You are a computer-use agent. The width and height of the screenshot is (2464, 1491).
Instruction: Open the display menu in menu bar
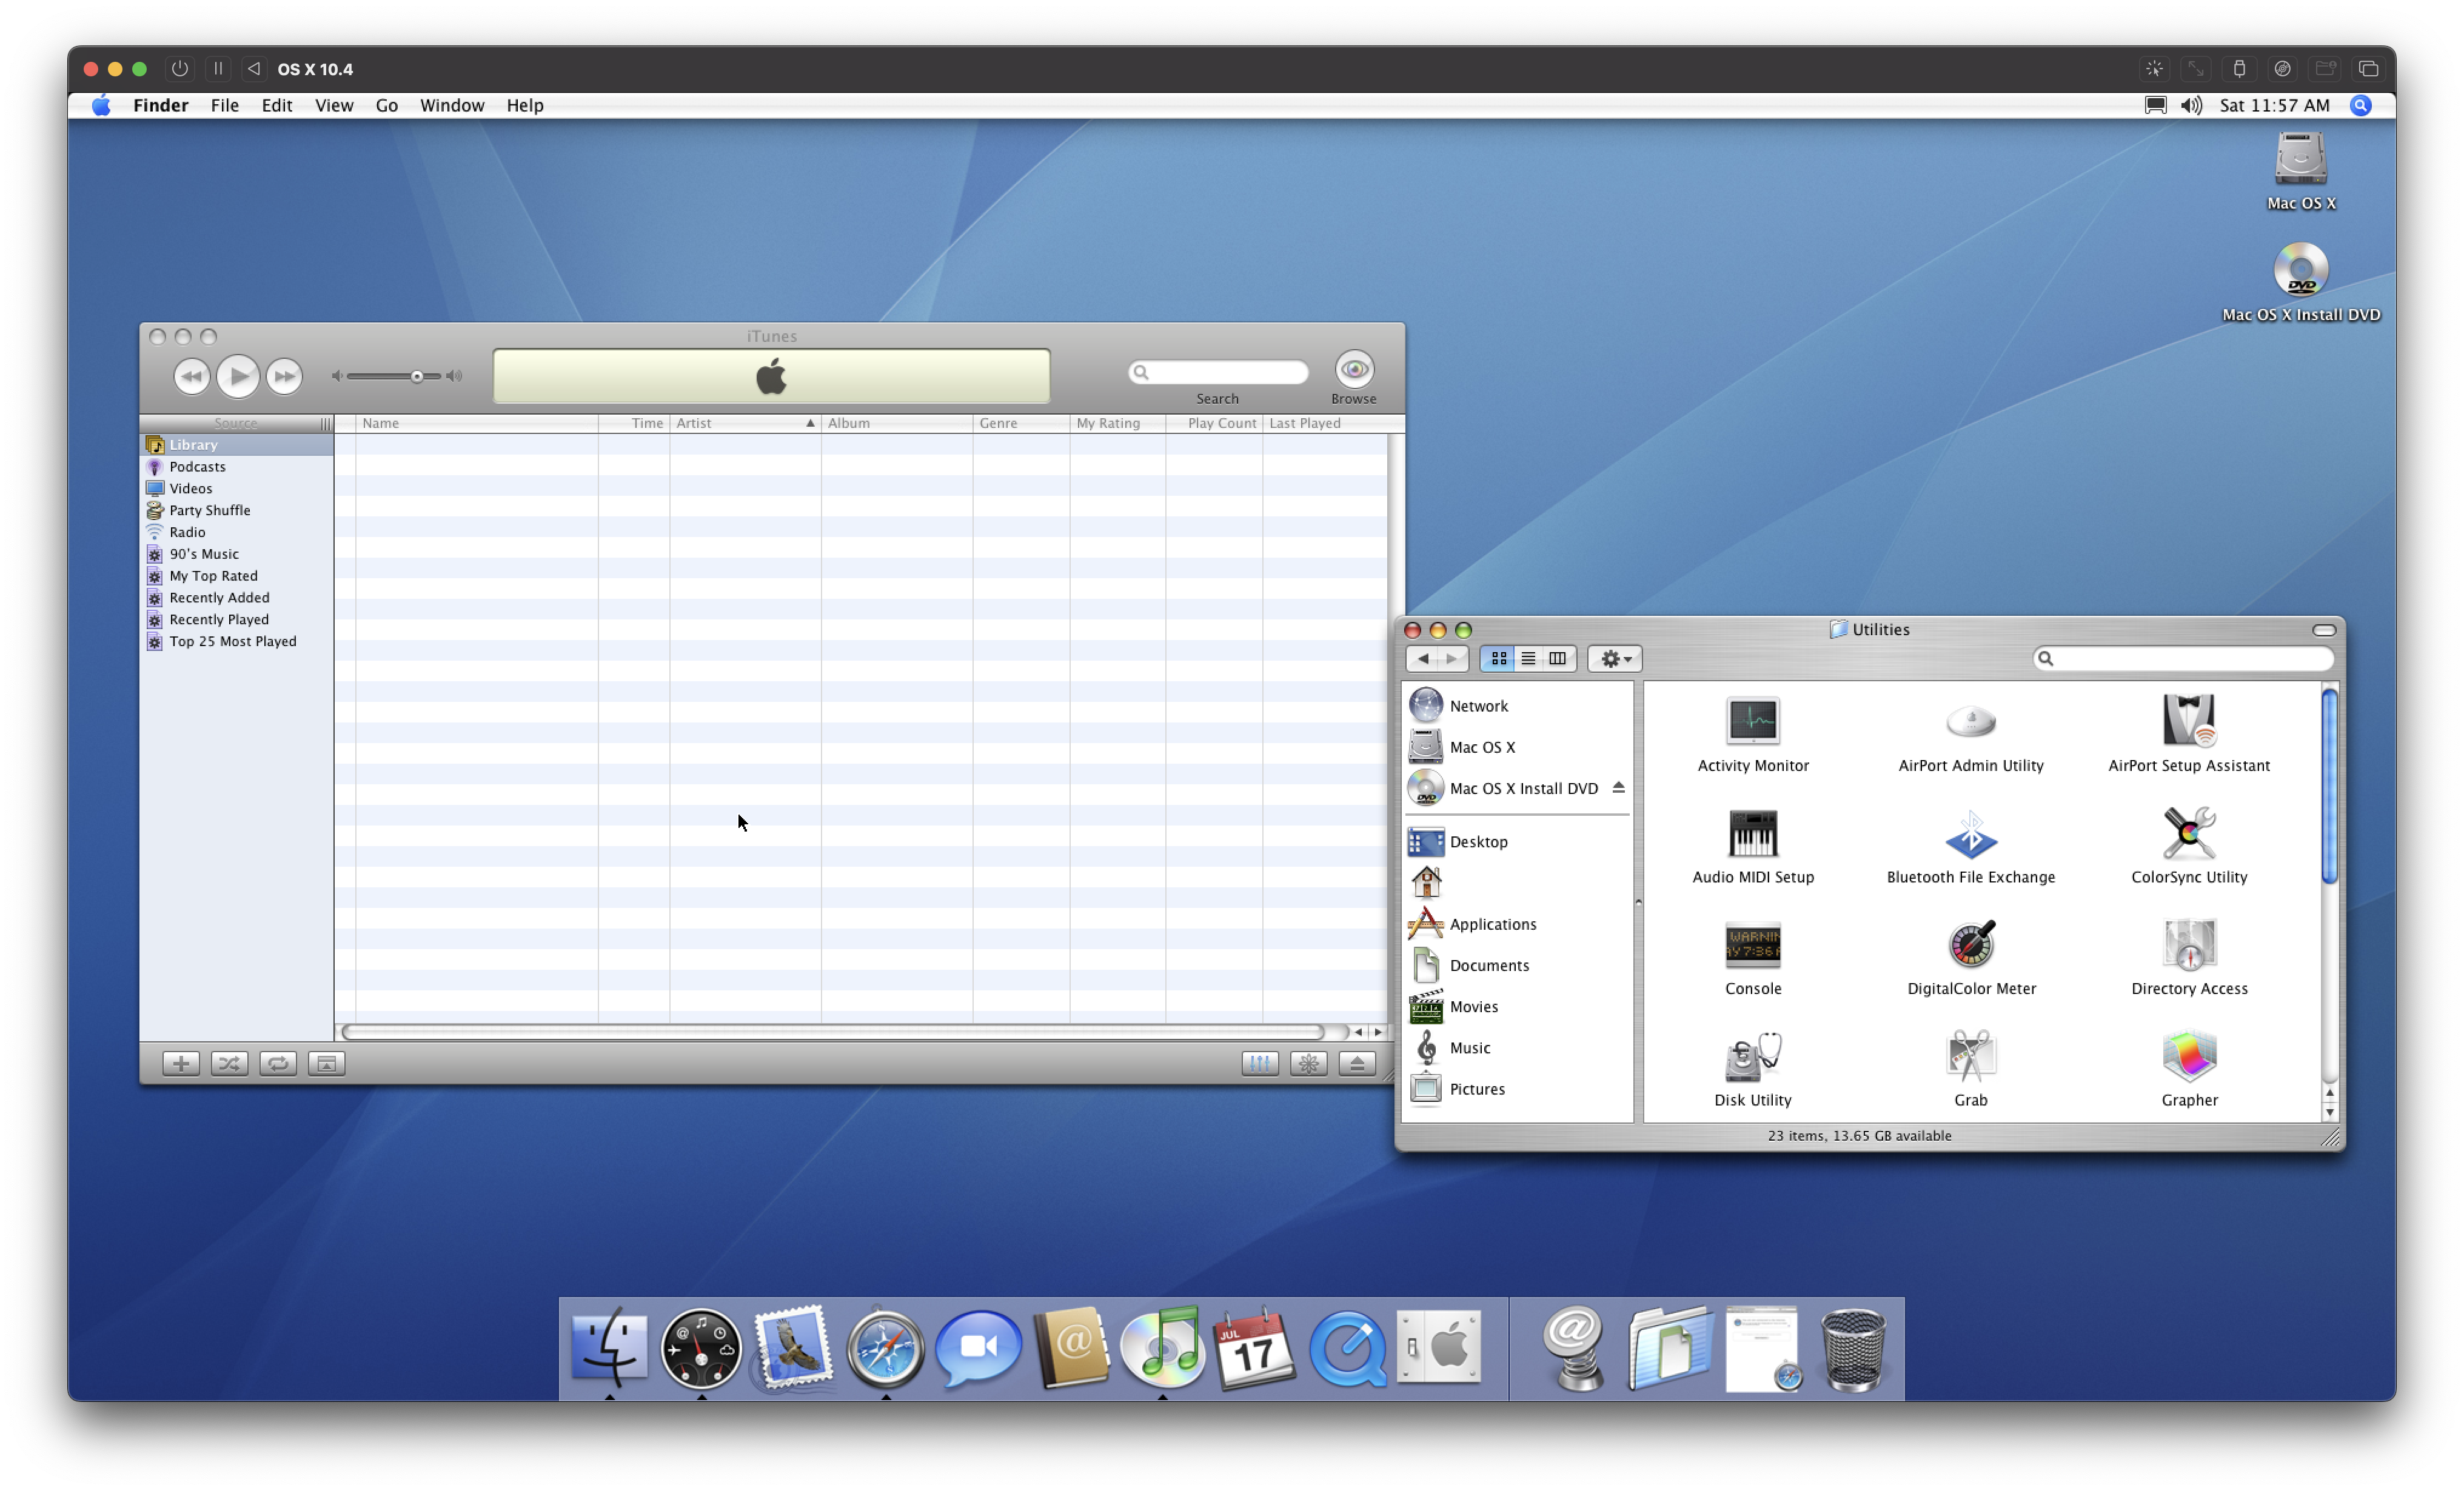pos(2155,105)
